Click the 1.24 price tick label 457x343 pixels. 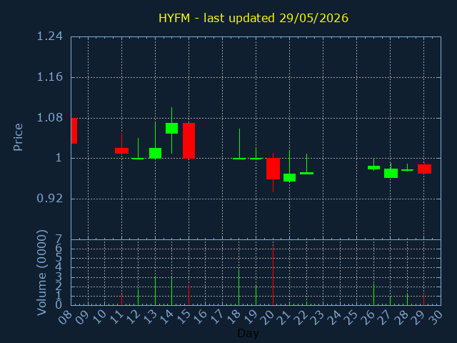pos(49,36)
